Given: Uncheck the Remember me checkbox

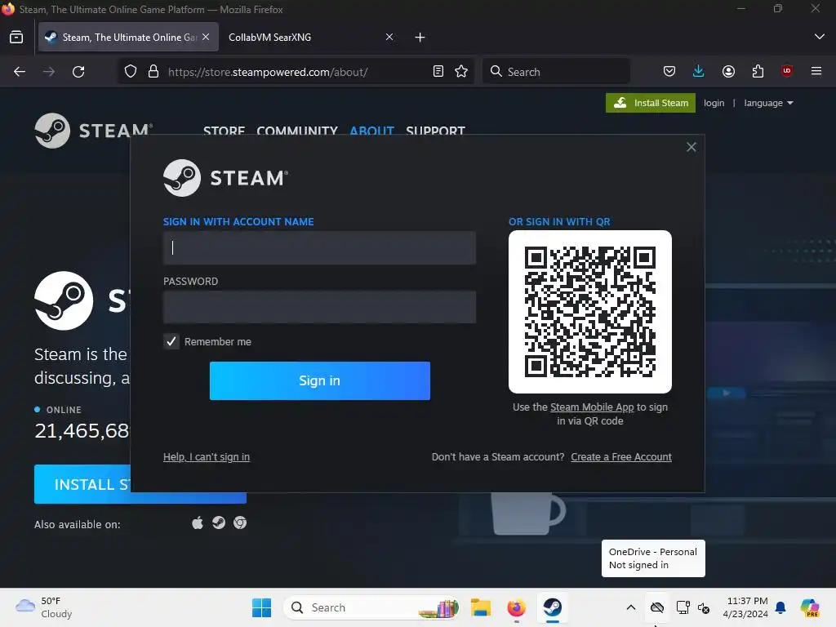Looking at the screenshot, I should pyautogui.click(x=171, y=342).
